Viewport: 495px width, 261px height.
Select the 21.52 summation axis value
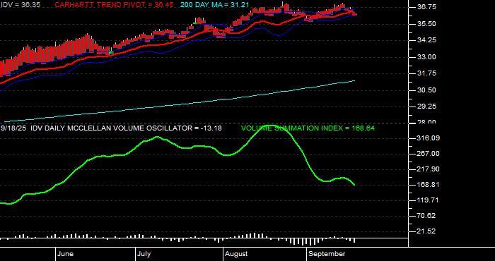point(427,231)
